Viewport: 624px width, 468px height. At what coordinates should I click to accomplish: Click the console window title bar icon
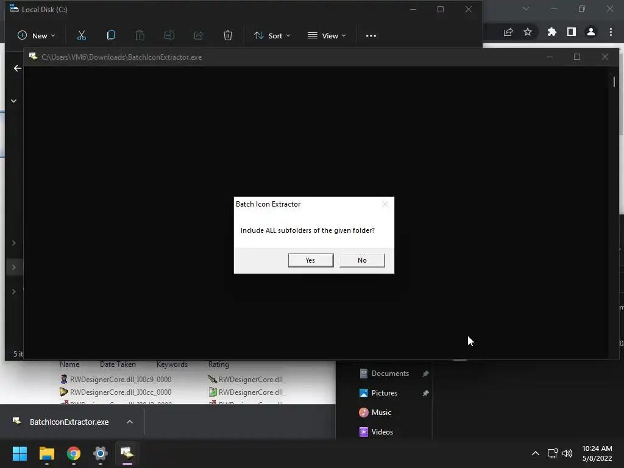(34, 57)
